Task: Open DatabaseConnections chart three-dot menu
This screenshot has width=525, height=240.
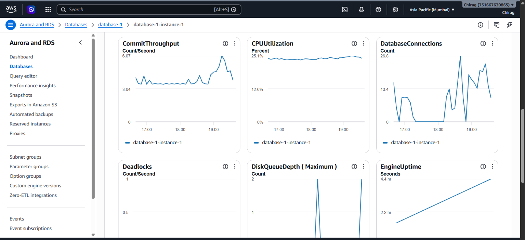Action: (x=493, y=43)
